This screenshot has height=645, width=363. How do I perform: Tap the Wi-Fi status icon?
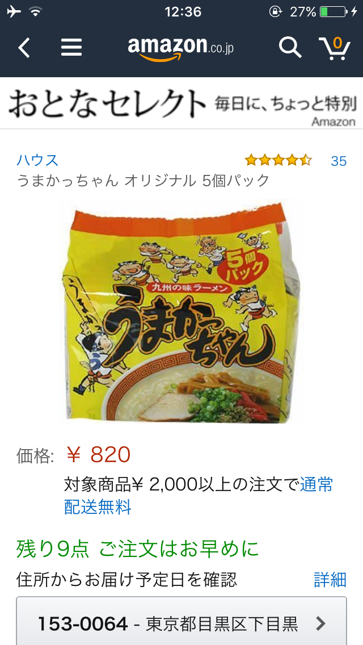36,11
